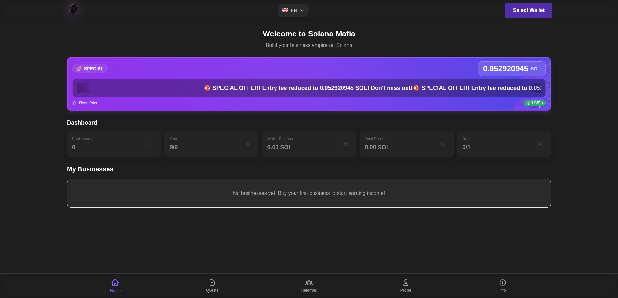Screen dimensions: 618x298
Task: Click the US flag in the language selector
Action: coord(285,10)
